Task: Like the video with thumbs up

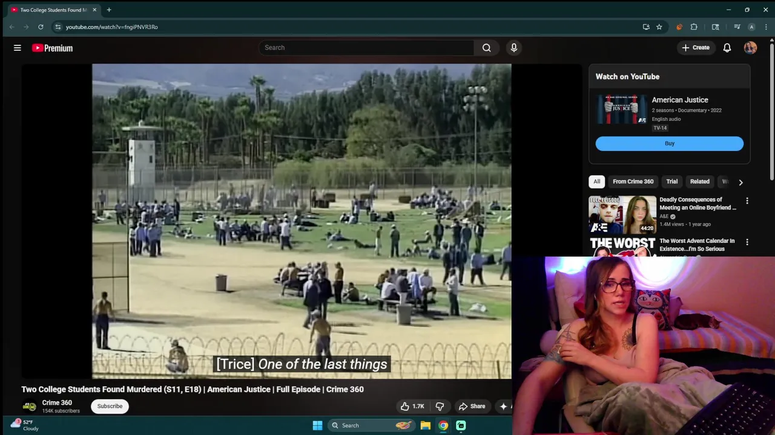Action: click(412, 406)
